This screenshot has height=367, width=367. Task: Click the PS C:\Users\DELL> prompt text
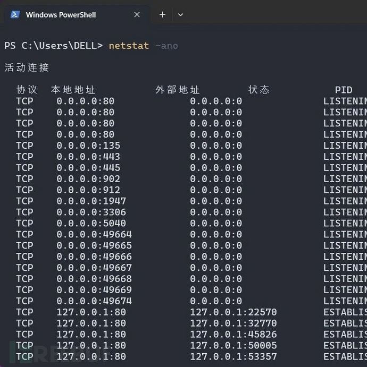click(x=54, y=46)
